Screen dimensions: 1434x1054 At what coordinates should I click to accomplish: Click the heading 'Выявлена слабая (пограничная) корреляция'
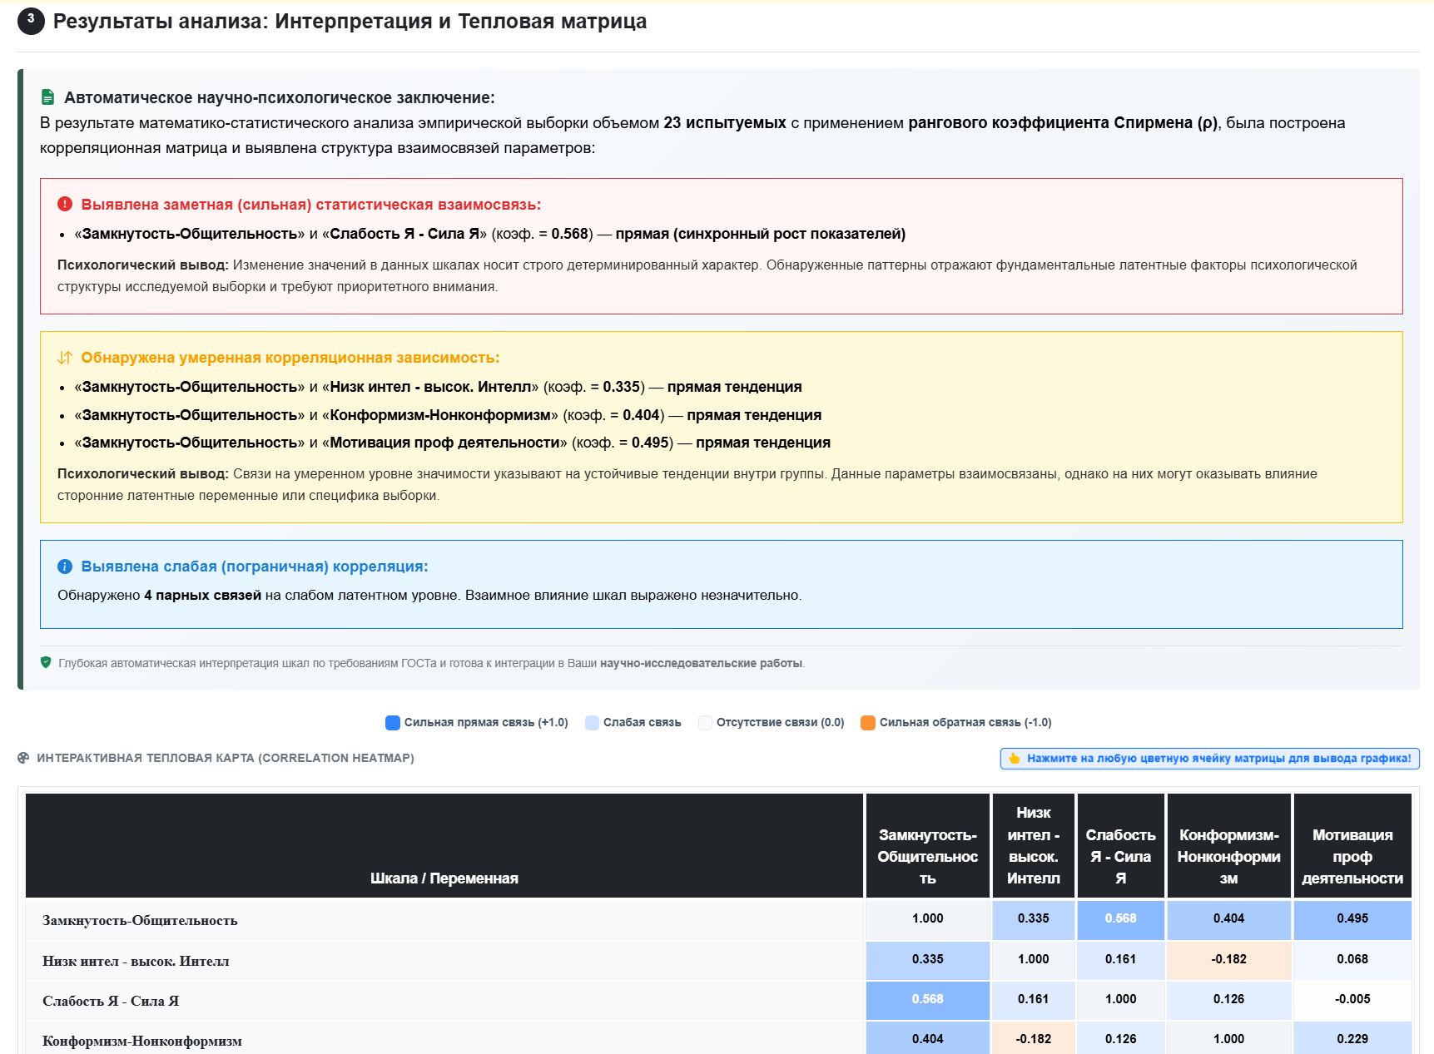[x=255, y=567]
